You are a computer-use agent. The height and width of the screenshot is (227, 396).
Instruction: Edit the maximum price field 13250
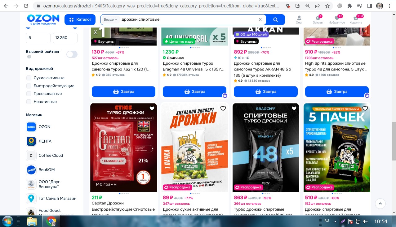65,38
